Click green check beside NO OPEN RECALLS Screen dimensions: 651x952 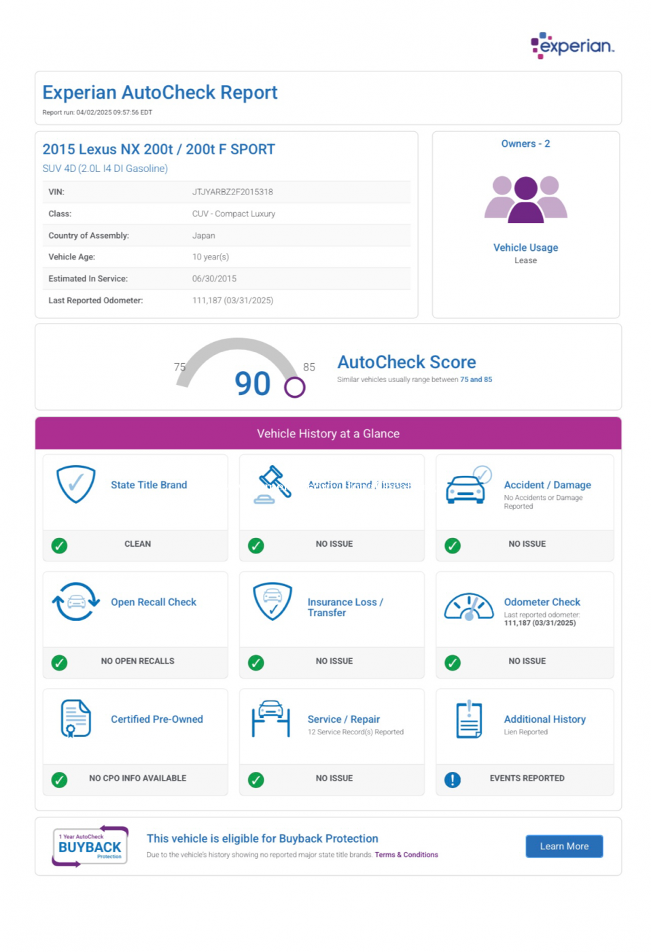click(59, 662)
